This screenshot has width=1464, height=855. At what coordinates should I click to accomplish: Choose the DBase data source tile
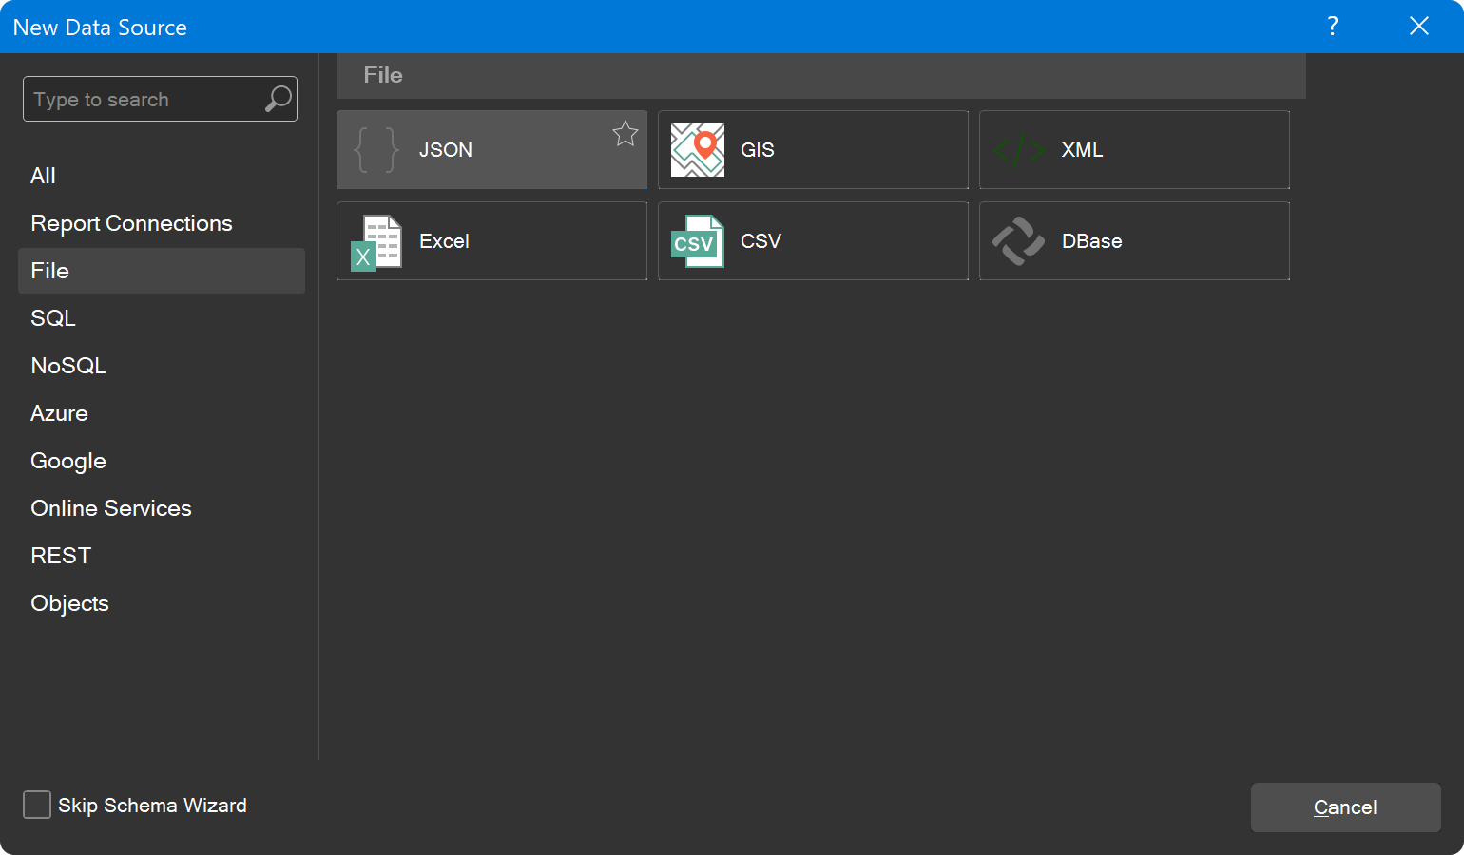[x=1134, y=241]
